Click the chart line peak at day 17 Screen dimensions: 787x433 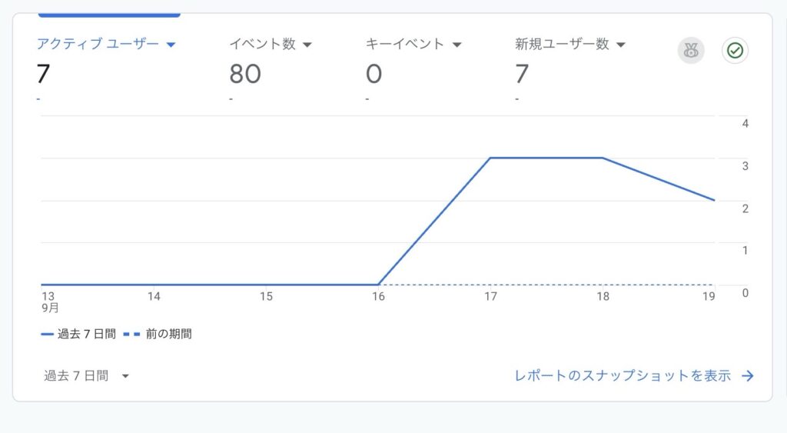(x=490, y=158)
